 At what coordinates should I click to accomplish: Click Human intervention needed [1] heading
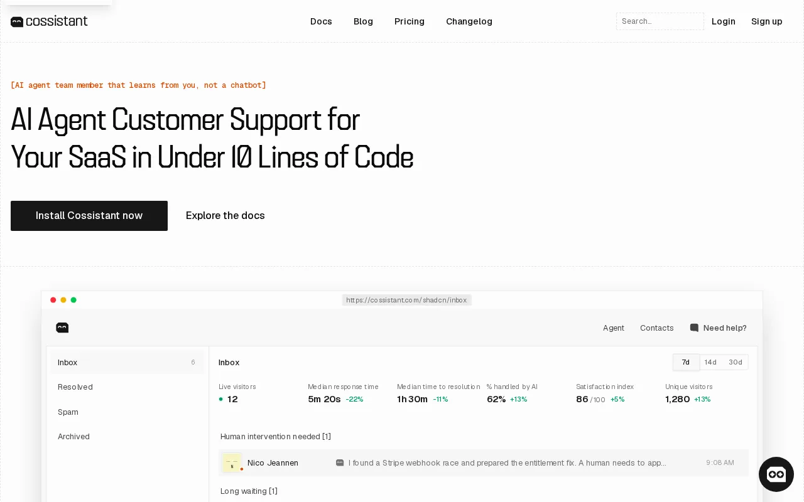(x=276, y=437)
